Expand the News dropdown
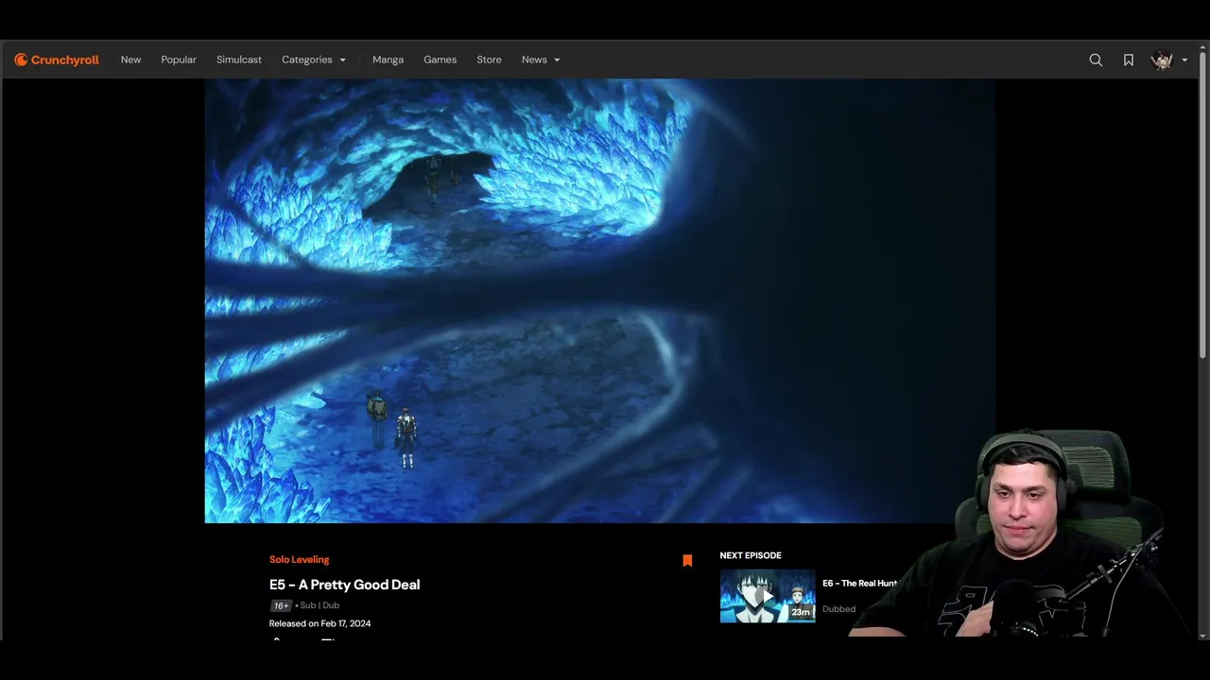 pos(541,59)
